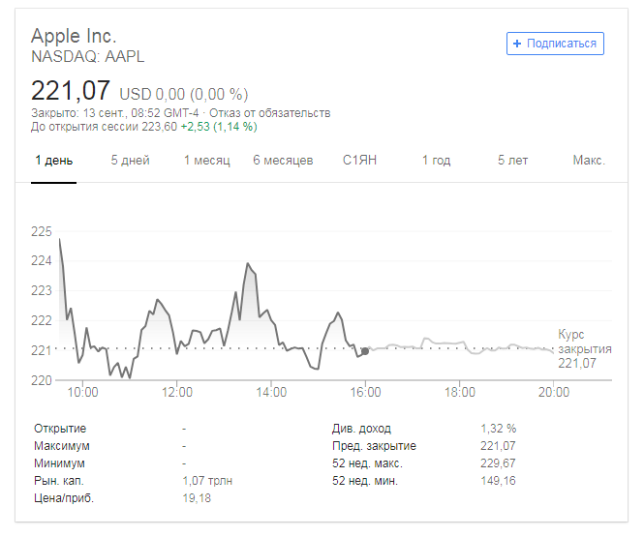Show the Макс. full history chart
Image resolution: width=644 pixels, height=537 pixels.
pos(588,160)
